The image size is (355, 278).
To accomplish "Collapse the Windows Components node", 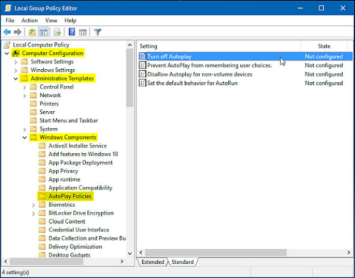I will coord(24,137).
